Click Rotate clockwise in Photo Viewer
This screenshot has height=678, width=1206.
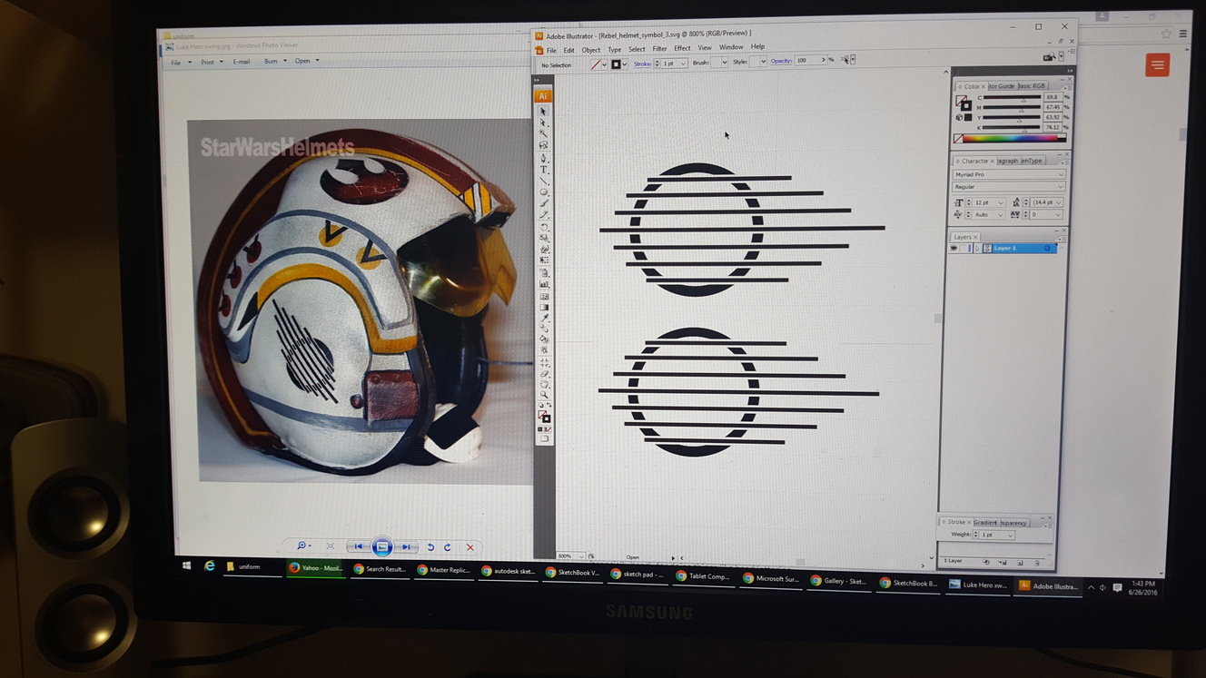point(447,547)
